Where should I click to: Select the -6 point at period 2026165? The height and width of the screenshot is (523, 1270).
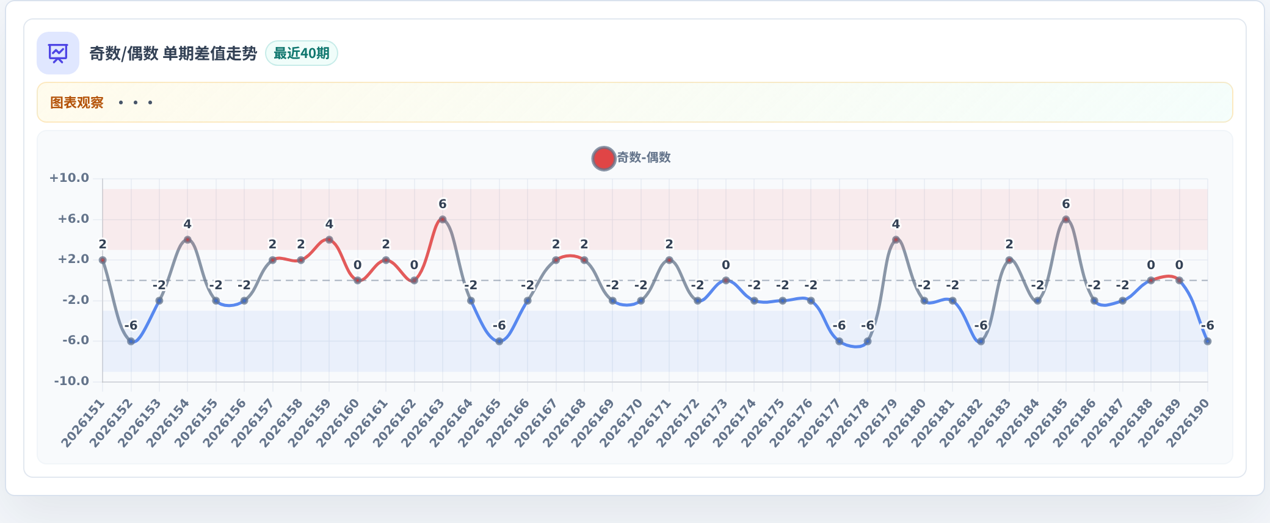tap(499, 341)
